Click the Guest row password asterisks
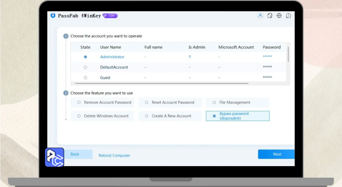 coord(267,77)
